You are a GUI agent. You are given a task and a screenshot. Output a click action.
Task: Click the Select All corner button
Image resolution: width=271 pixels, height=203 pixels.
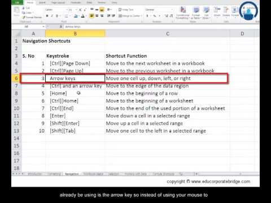16,34
